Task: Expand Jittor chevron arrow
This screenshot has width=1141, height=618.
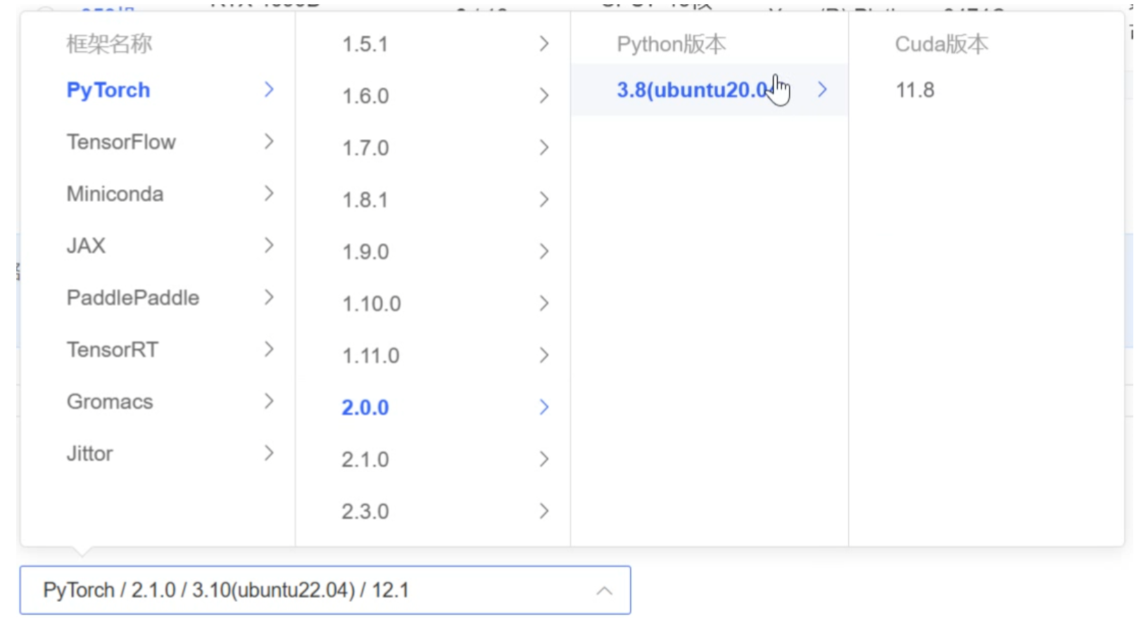Action: [269, 453]
